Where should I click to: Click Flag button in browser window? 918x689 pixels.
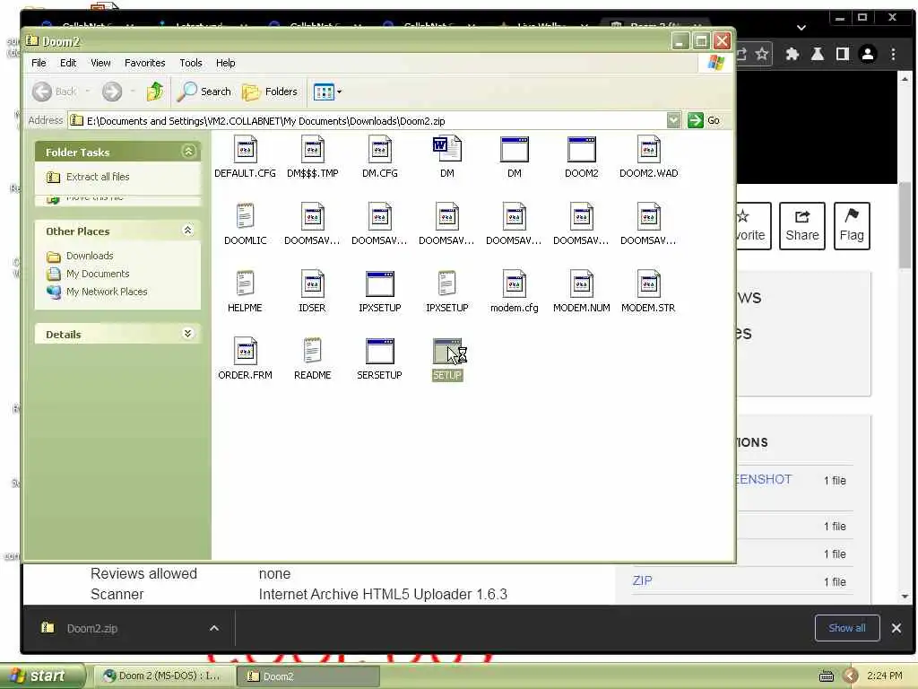tap(852, 226)
